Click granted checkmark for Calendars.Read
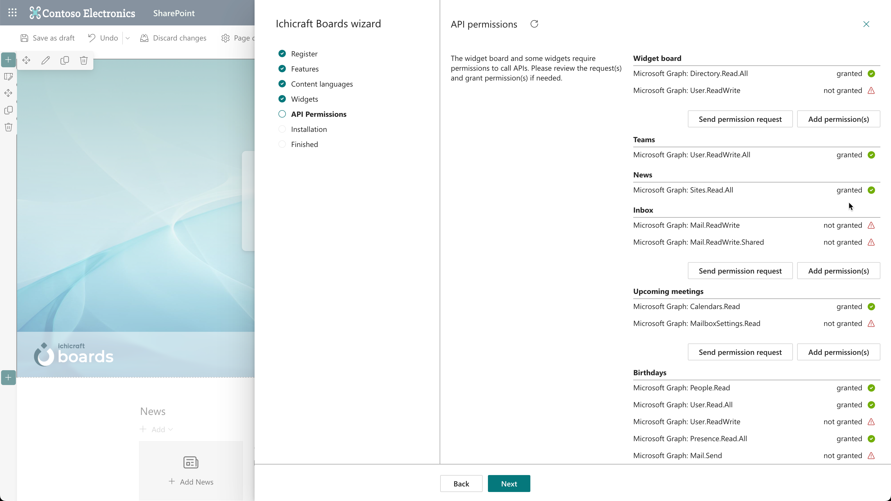The image size is (891, 501). point(872,307)
